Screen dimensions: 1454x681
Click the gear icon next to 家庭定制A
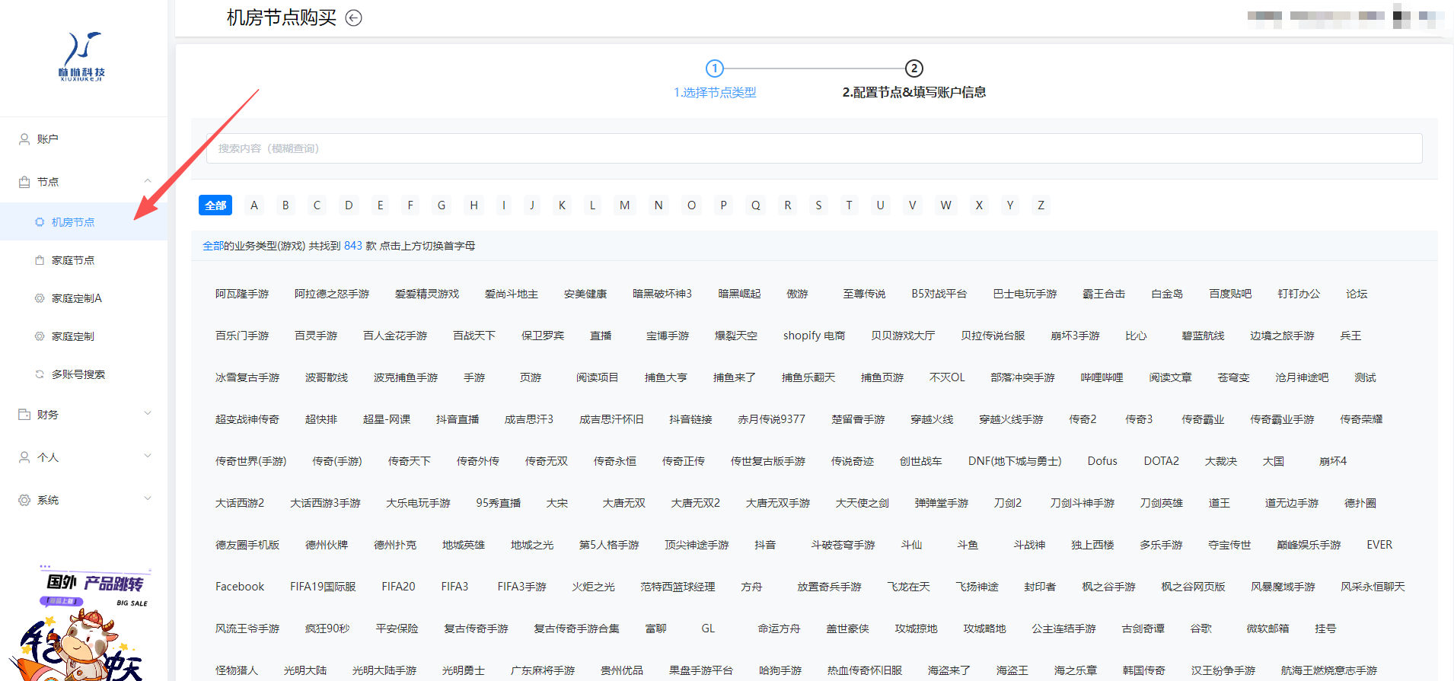click(40, 298)
